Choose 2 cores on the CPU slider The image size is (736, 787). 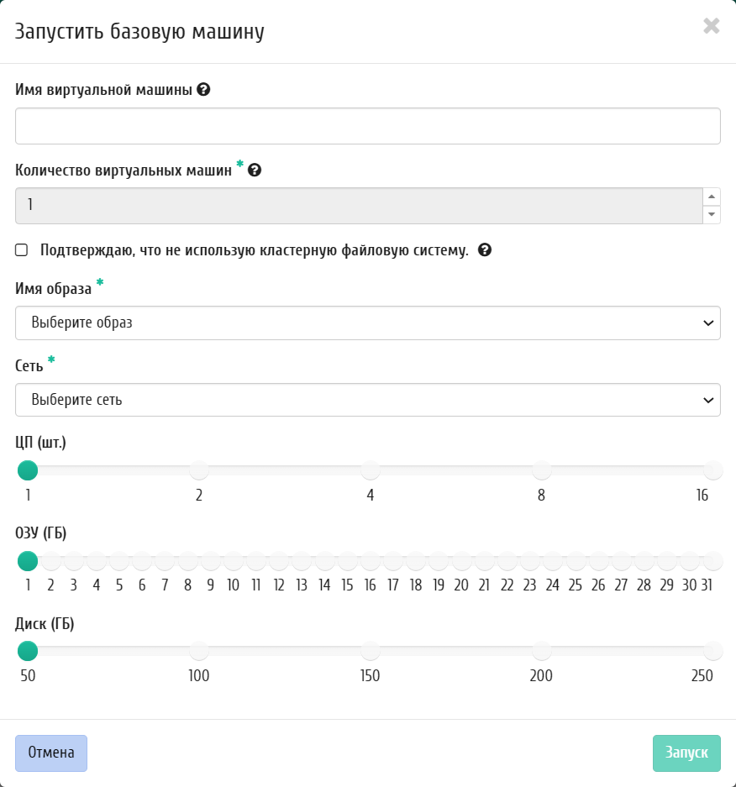[x=199, y=470]
